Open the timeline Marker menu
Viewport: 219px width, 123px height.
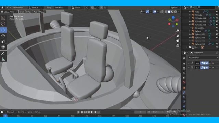click(37, 112)
